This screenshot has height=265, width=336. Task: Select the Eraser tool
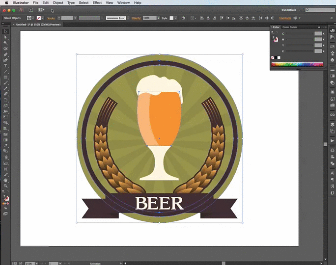click(x=5, y=94)
